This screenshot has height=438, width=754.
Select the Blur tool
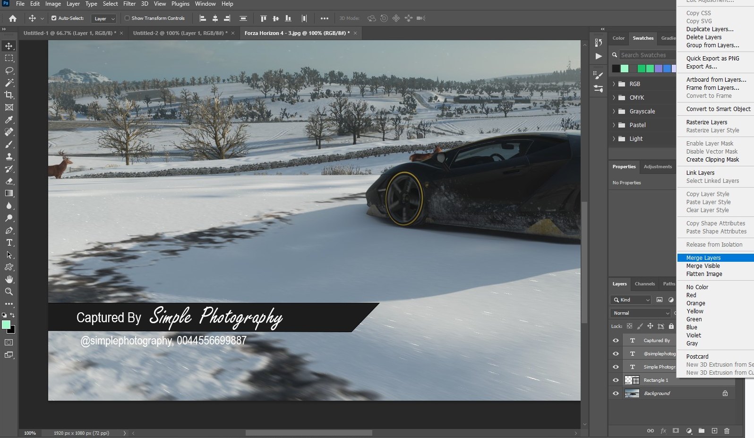pyautogui.click(x=9, y=206)
